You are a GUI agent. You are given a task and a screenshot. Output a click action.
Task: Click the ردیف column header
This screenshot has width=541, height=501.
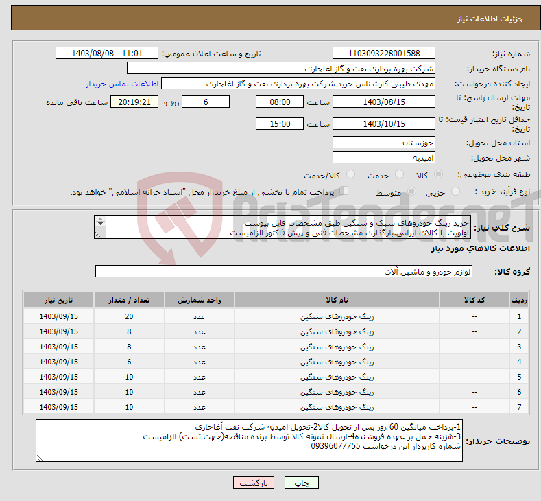point(519,300)
